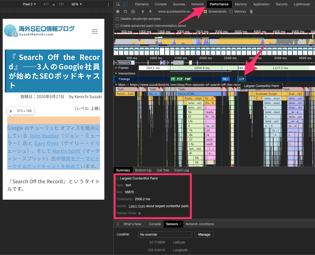Click the FMP timing marker
Viewport: 315px width, 255px height.
(188, 79)
